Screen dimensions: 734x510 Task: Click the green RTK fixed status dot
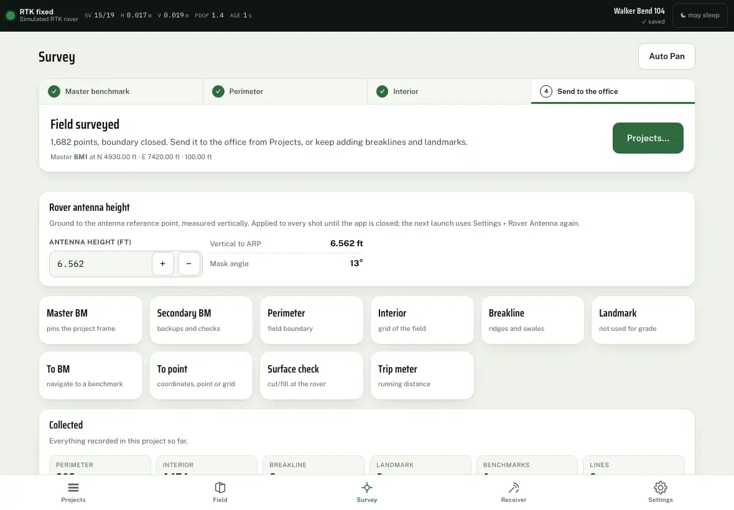[11, 16]
